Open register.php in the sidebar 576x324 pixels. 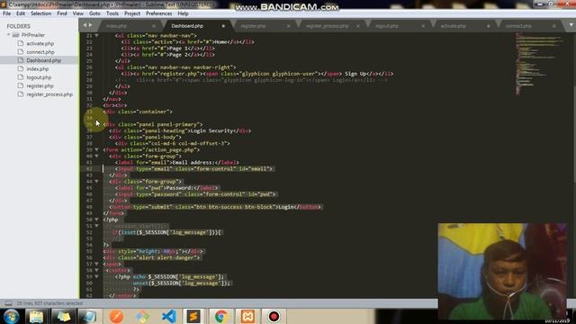pyautogui.click(x=40, y=86)
